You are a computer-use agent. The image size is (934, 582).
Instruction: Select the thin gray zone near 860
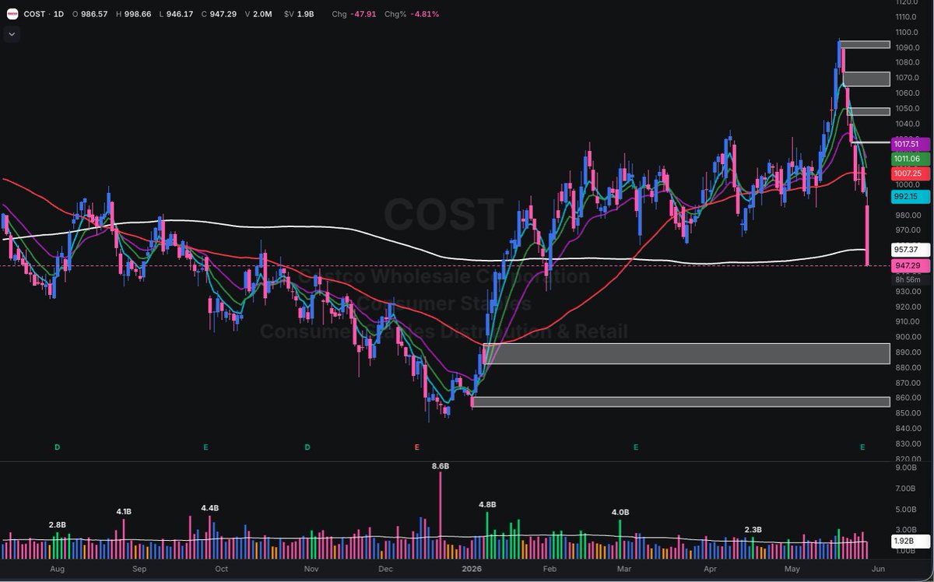680,401
